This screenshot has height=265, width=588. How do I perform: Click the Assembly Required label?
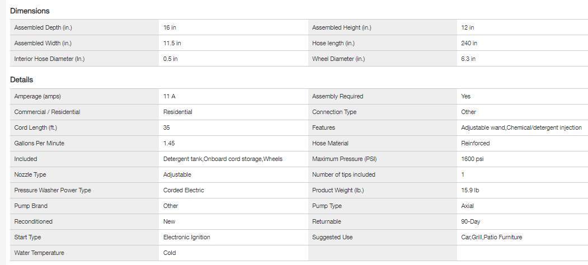[x=337, y=96]
